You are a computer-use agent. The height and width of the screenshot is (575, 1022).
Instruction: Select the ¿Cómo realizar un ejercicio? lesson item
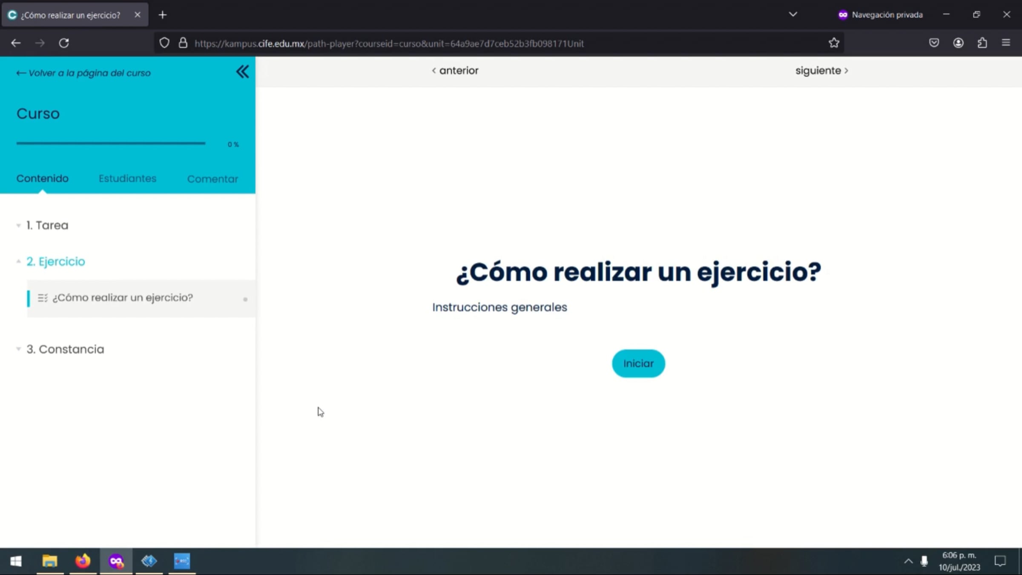123,298
